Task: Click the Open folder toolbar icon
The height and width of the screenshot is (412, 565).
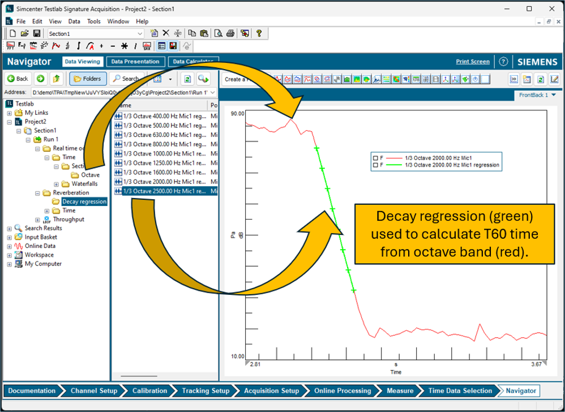Action: (x=24, y=33)
